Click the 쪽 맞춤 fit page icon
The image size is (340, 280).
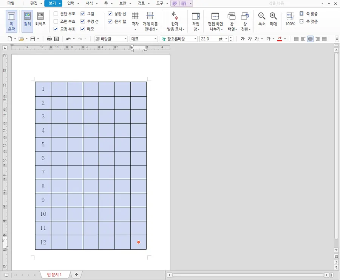(301, 14)
